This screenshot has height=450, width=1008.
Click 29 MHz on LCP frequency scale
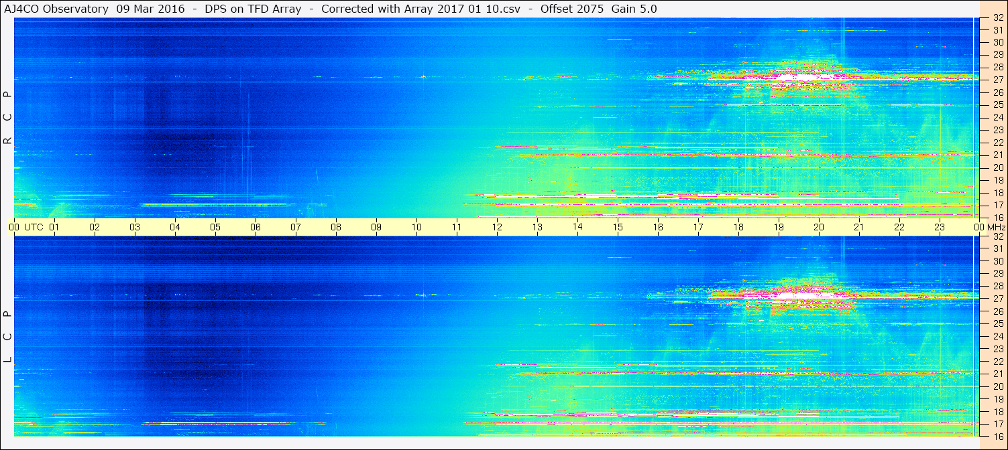[998, 273]
